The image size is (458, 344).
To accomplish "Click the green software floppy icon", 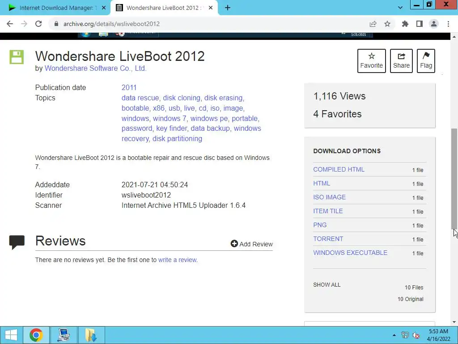I will pyautogui.click(x=17, y=57).
